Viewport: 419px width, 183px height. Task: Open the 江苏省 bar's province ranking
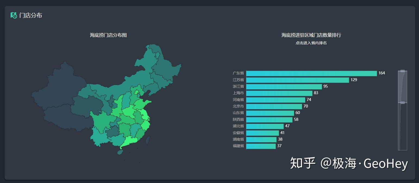(x=298, y=80)
